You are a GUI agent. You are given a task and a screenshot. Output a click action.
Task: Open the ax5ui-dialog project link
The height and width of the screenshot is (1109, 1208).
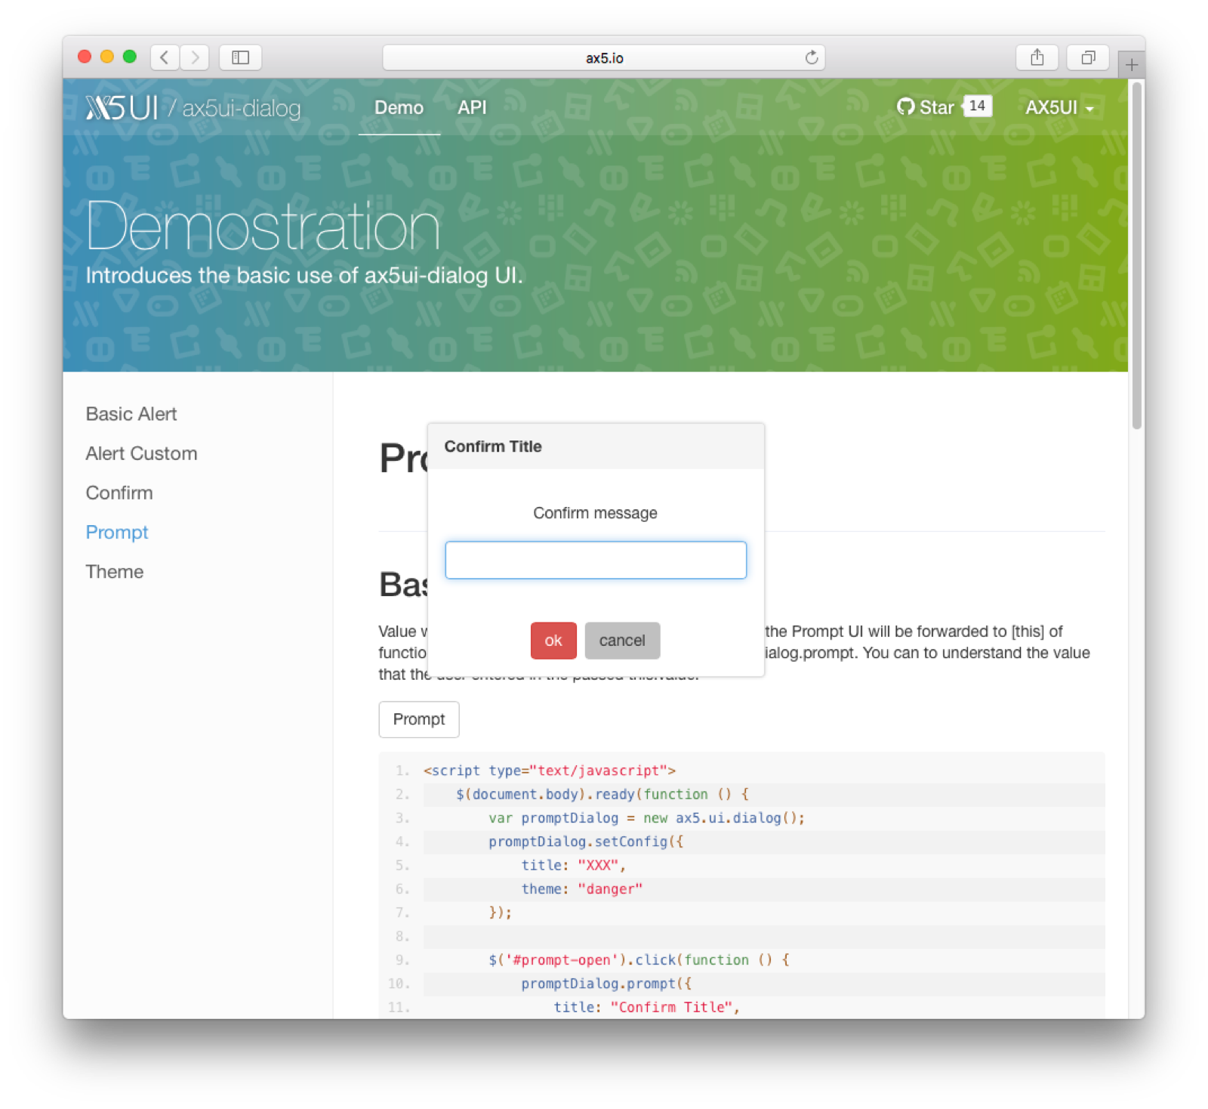tap(241, 108)
